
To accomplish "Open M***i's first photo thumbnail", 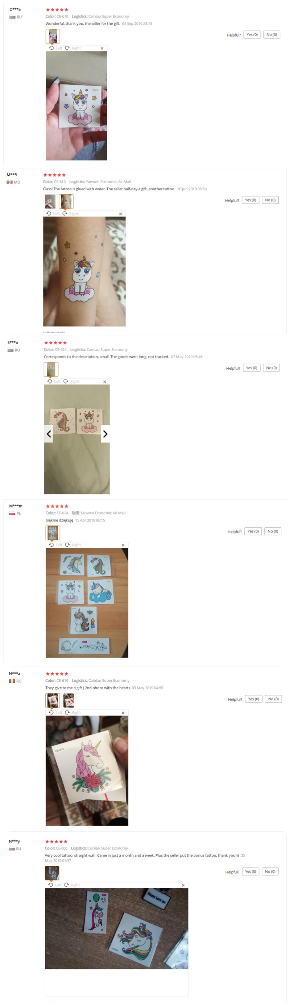I will click(x=50, y=201).
